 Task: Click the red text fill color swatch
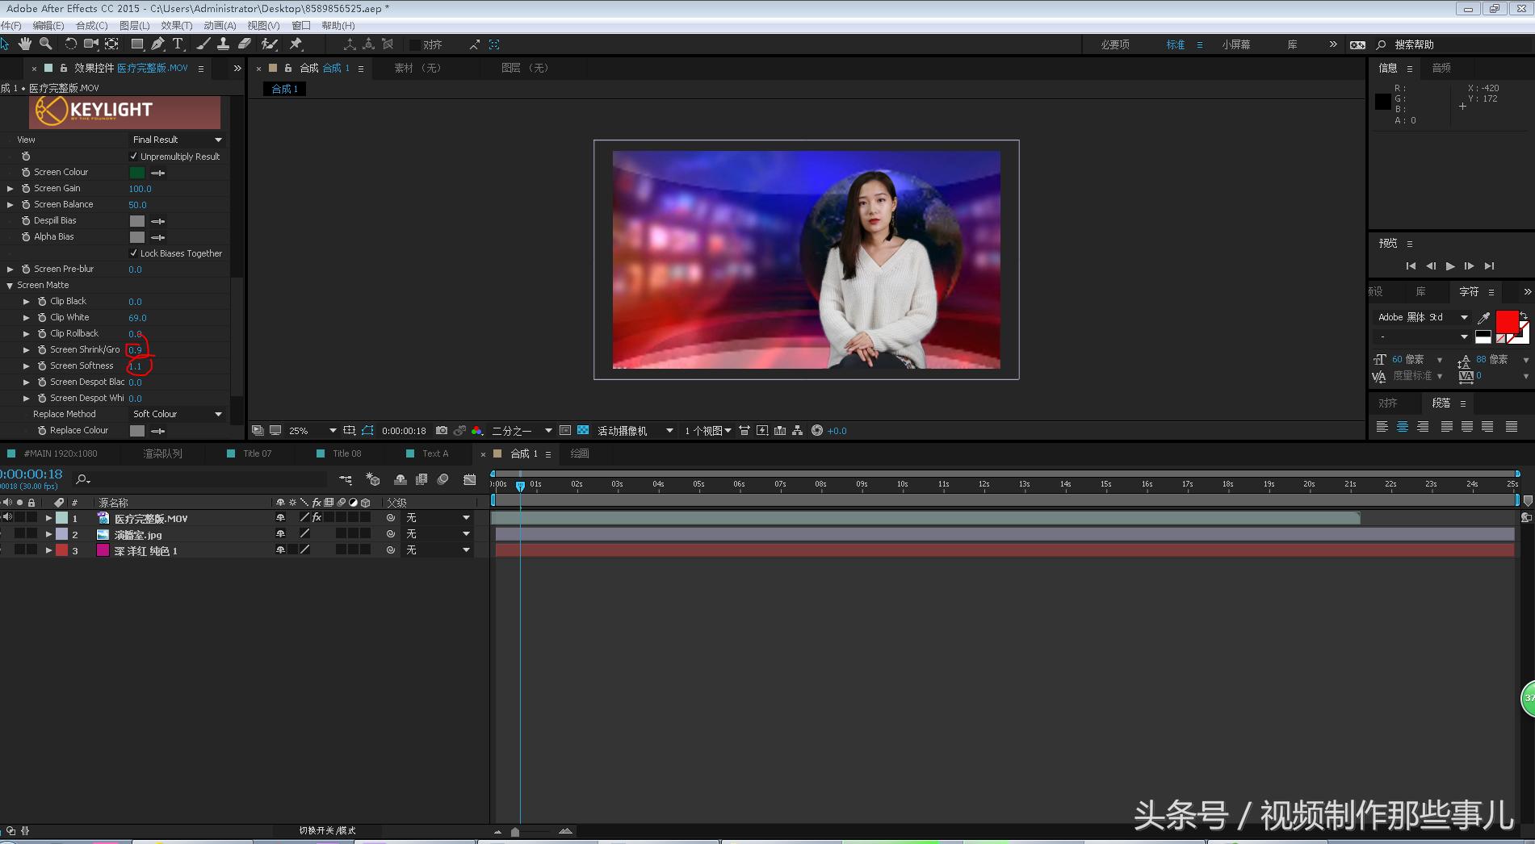pyautogui.click(x=1507, y=322)
